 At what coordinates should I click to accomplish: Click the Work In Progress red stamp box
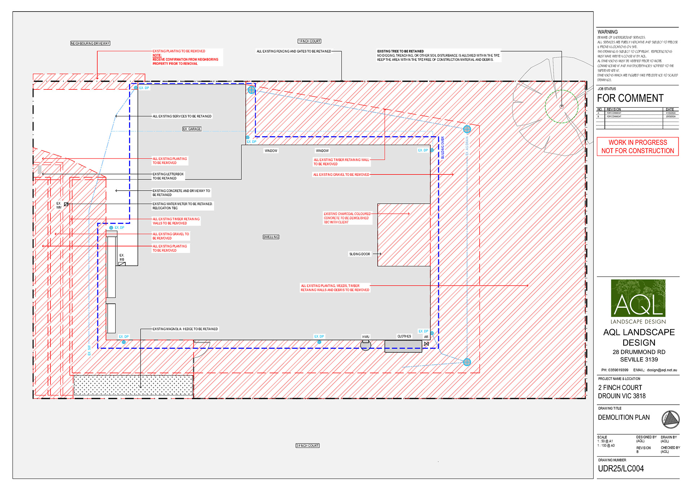click(638, 147)
